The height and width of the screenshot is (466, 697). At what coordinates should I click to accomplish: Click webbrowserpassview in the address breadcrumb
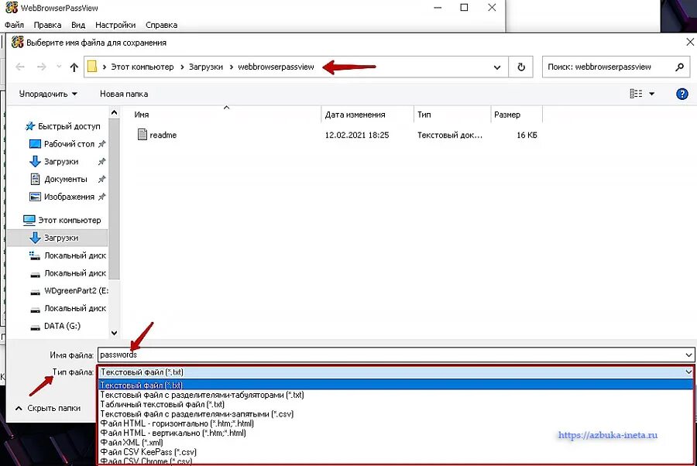click(276, 67)
